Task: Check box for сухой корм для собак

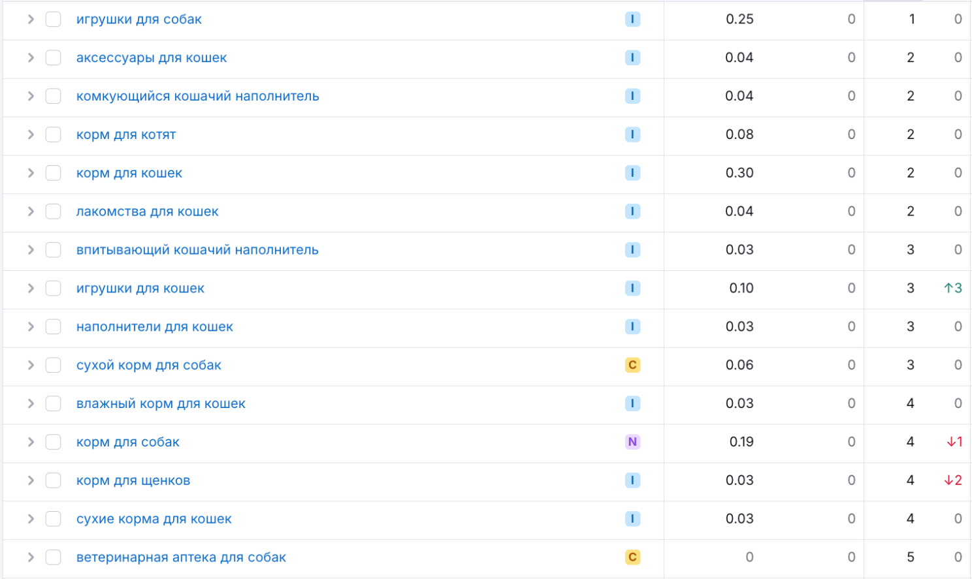Action: click(x=54, y=366)
